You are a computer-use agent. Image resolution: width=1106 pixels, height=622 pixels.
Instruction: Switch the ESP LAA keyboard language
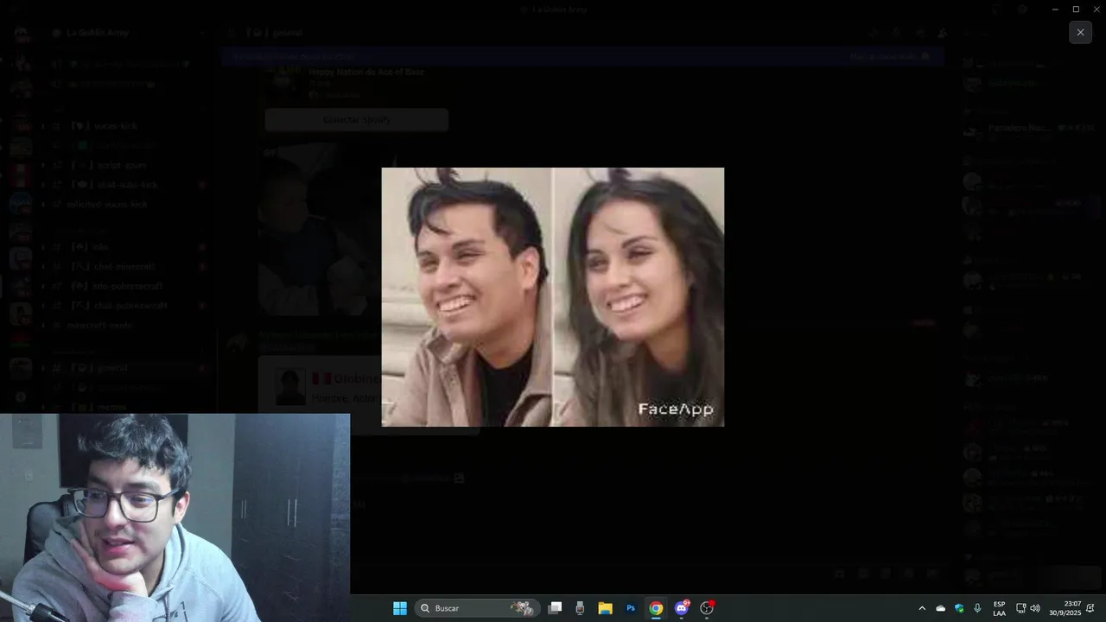point(999,608)
